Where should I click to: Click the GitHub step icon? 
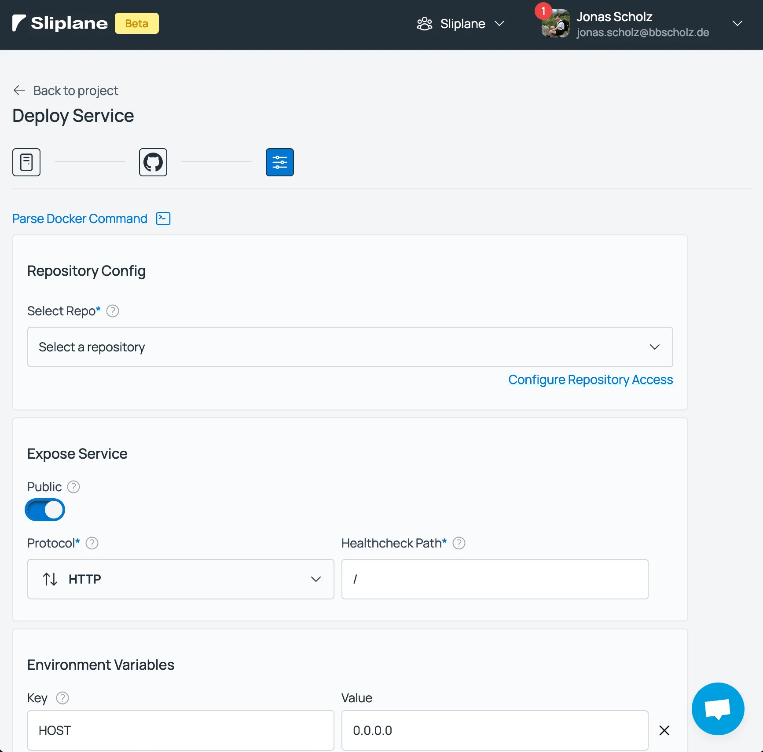(x=153, y=162)
